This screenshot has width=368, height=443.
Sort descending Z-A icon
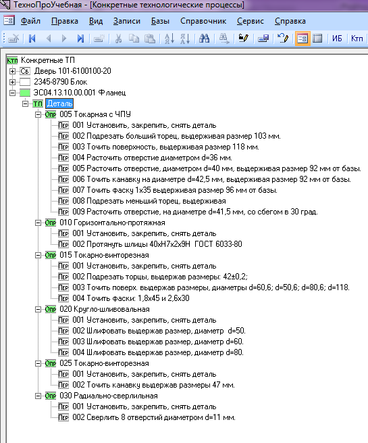click(185, 38)
